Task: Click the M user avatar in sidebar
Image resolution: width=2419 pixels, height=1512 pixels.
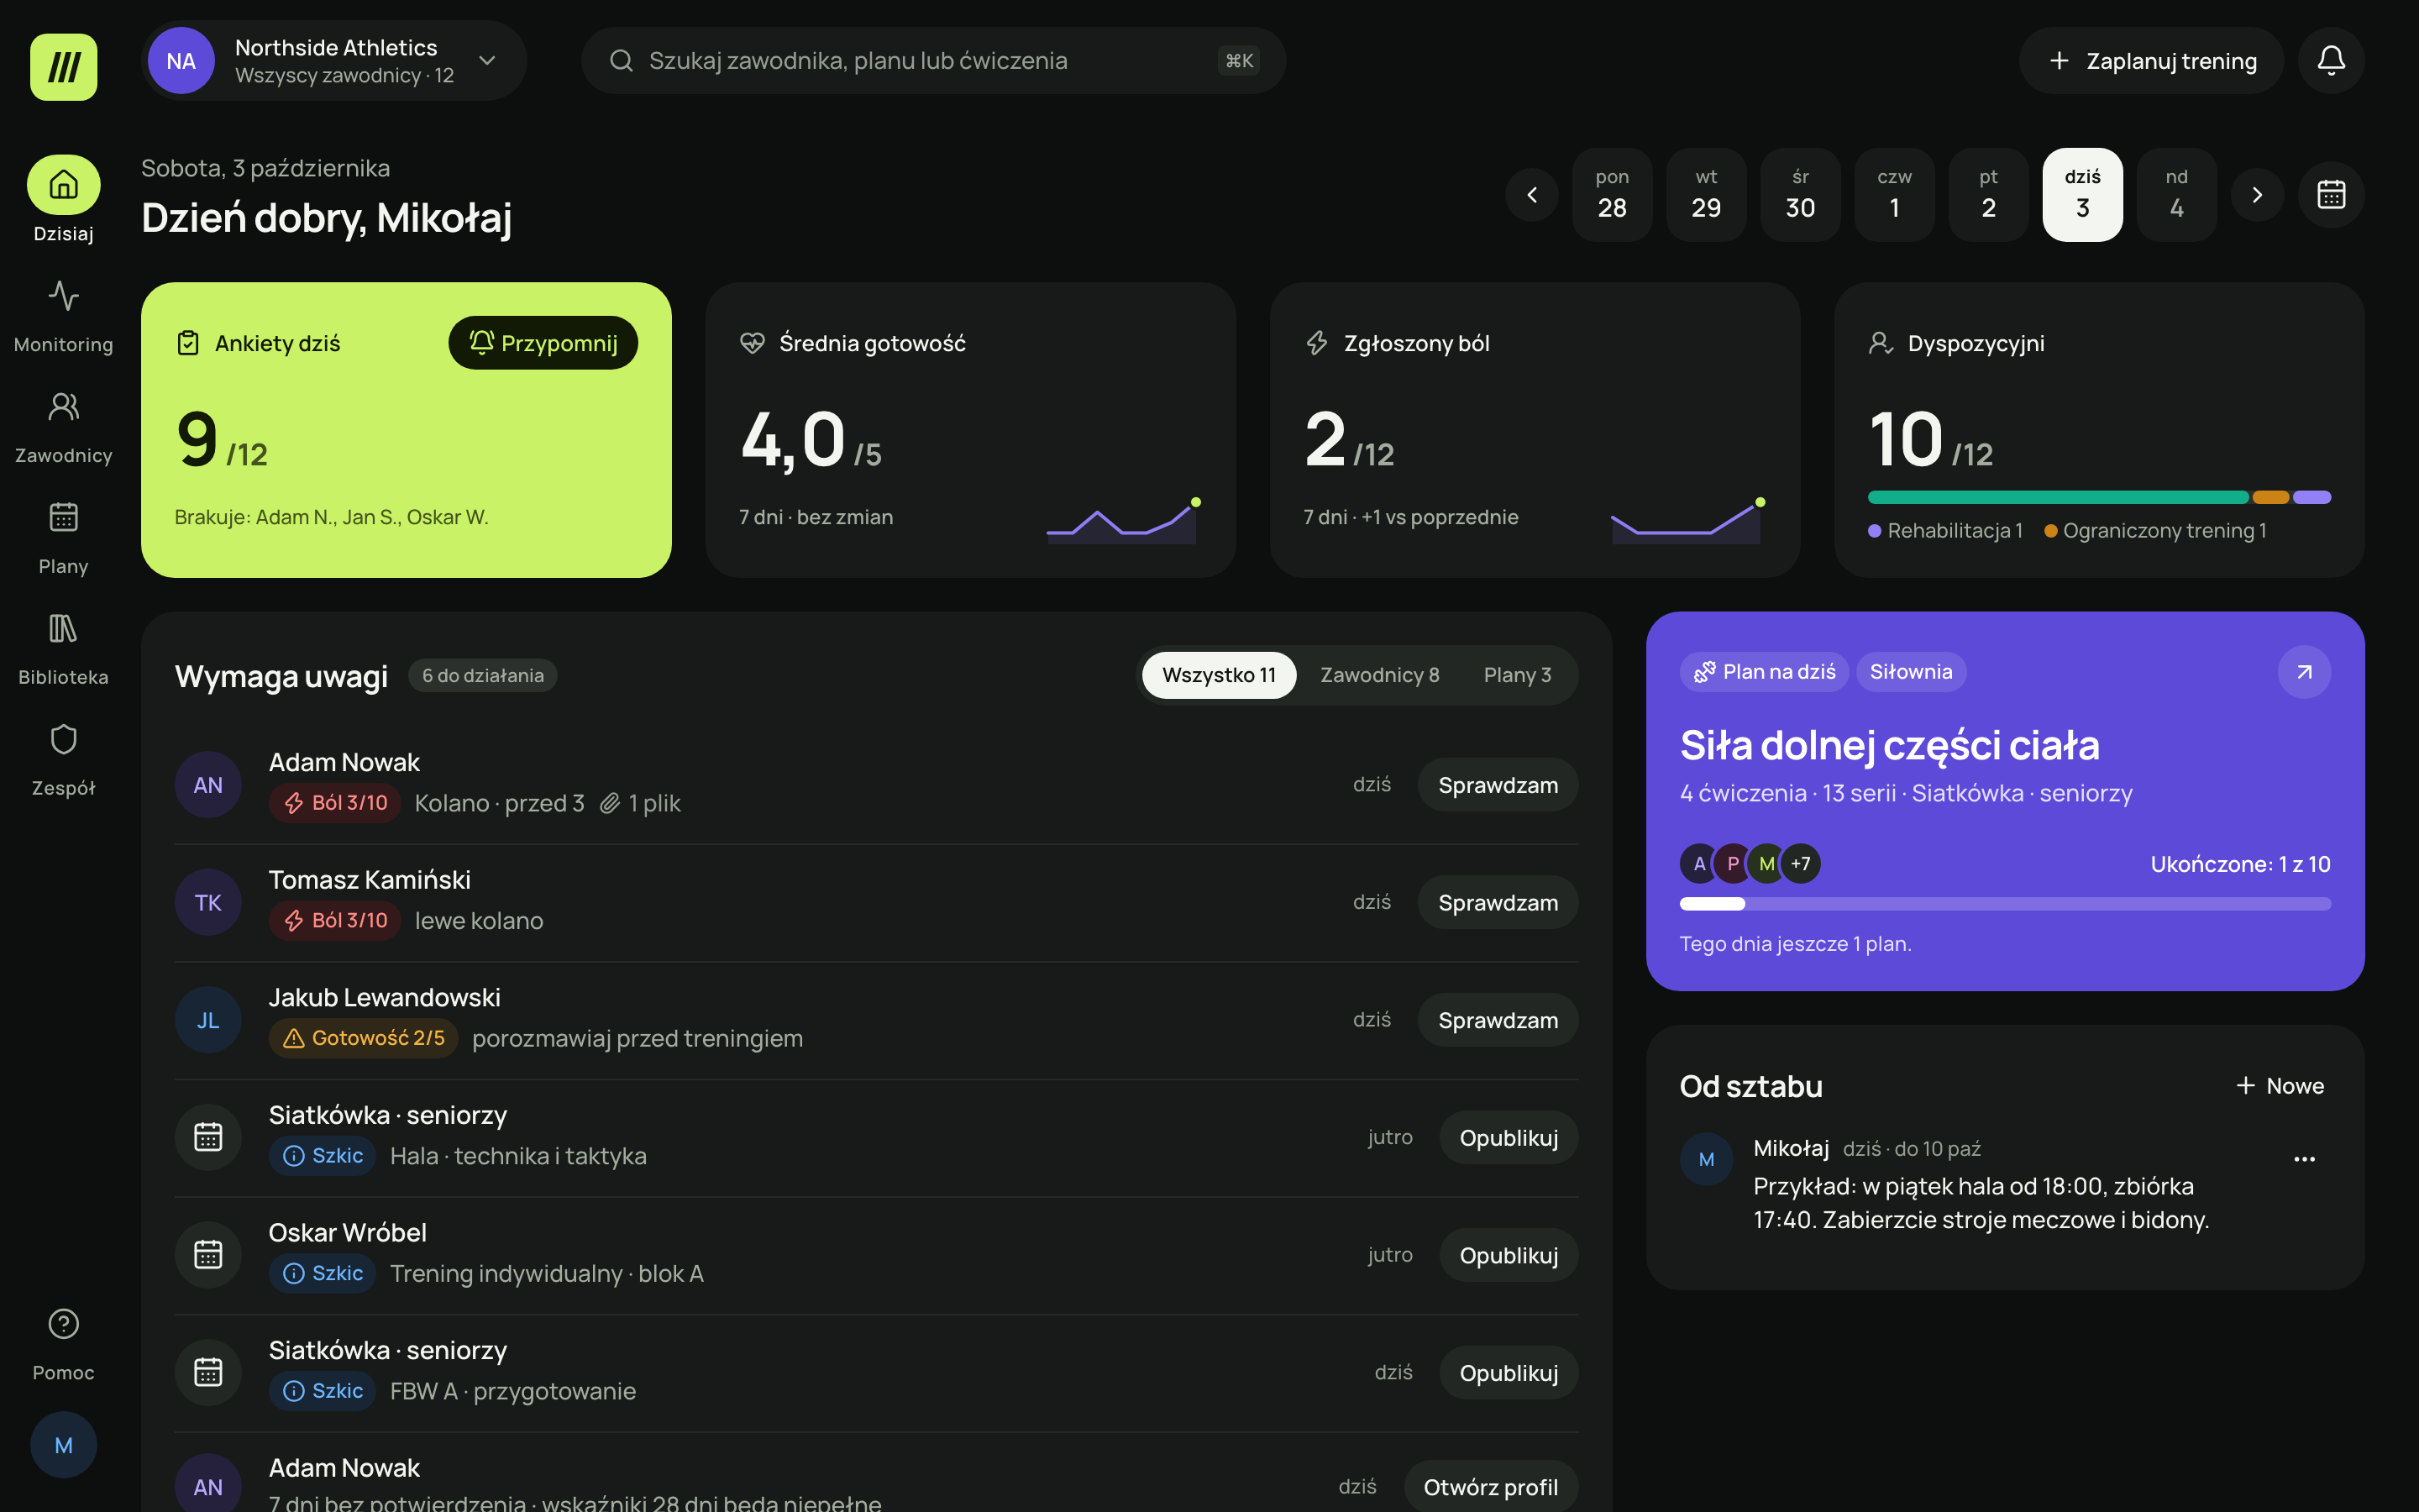Action: tap(64, 1445)
